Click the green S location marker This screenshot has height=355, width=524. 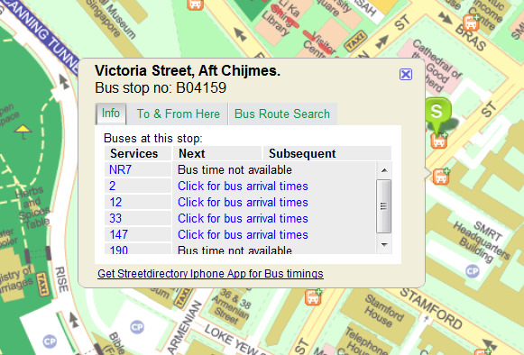tap(438, 114)
